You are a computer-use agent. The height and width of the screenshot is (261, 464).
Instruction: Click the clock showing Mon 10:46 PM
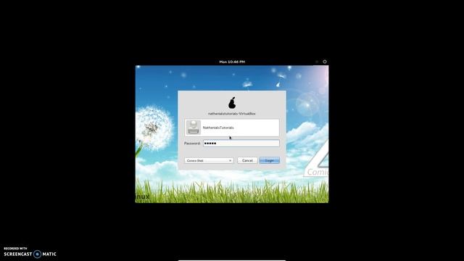(232, 62)
